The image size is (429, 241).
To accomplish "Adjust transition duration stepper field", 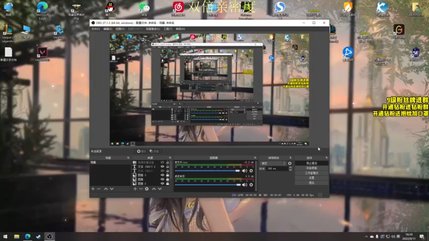I will [x=276, y=168].
